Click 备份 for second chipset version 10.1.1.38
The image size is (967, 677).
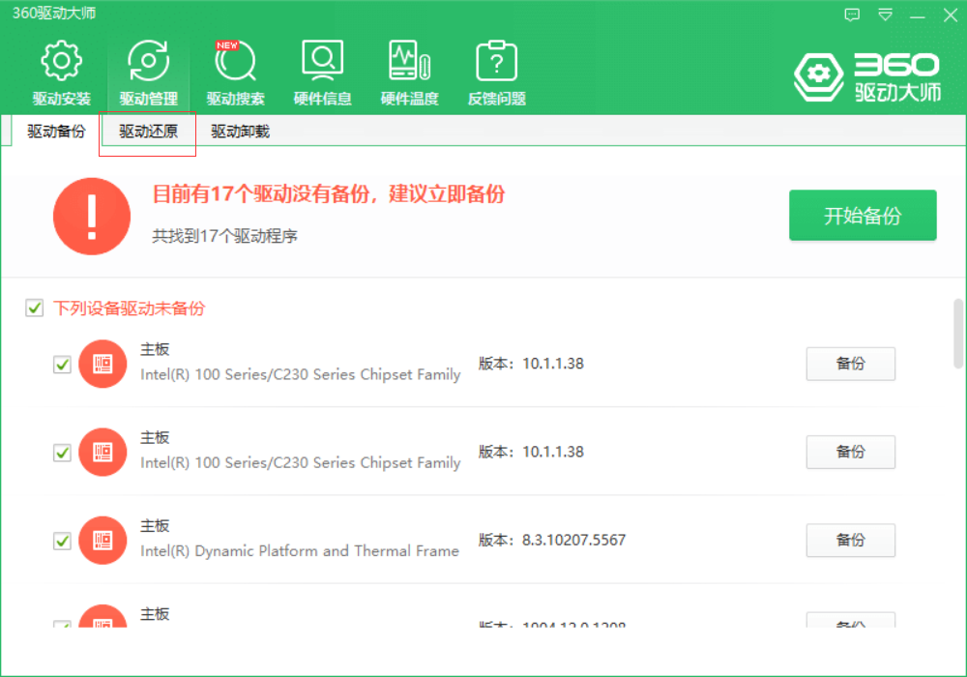click(x=850, y=452)
